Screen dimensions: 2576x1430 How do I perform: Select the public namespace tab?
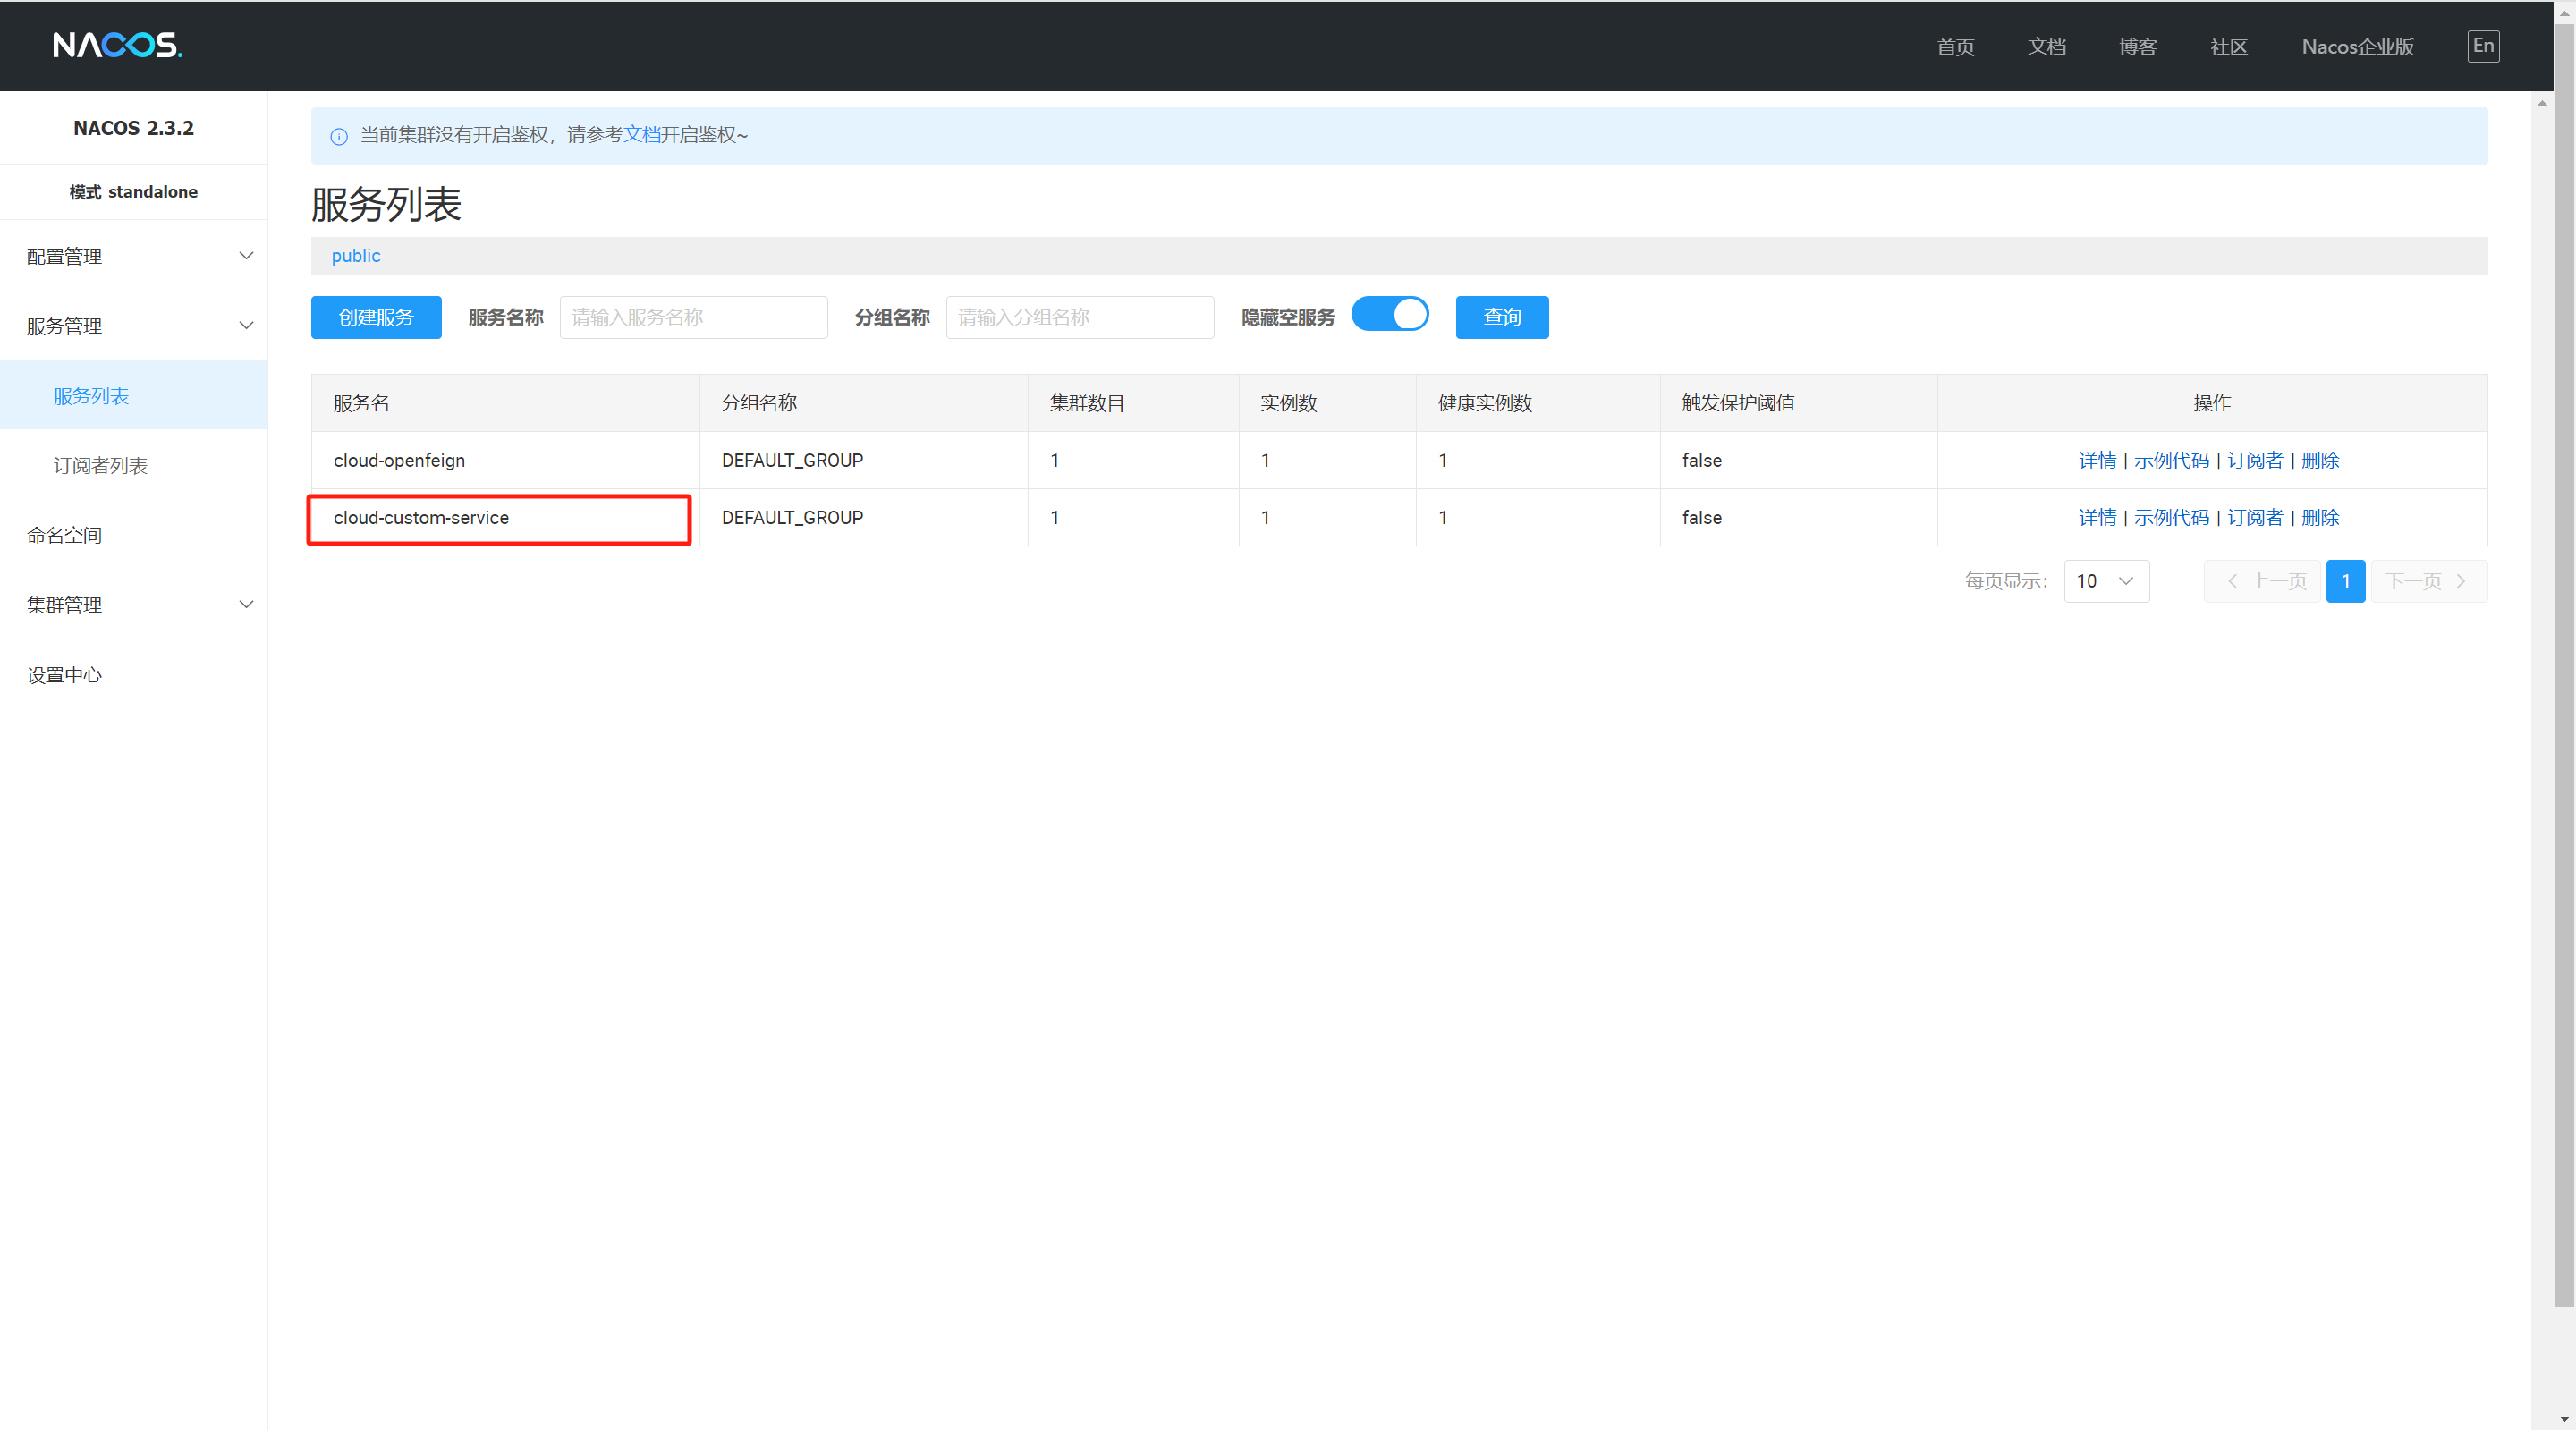pyautogui.click(x=356, y=256)
